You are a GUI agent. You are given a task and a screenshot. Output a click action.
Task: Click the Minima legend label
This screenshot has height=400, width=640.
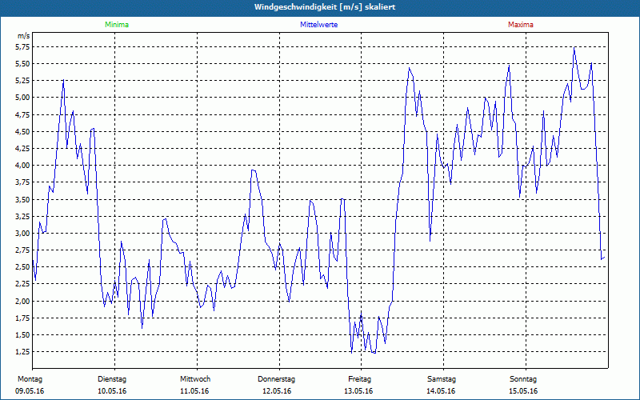click(x=117, y=25)
